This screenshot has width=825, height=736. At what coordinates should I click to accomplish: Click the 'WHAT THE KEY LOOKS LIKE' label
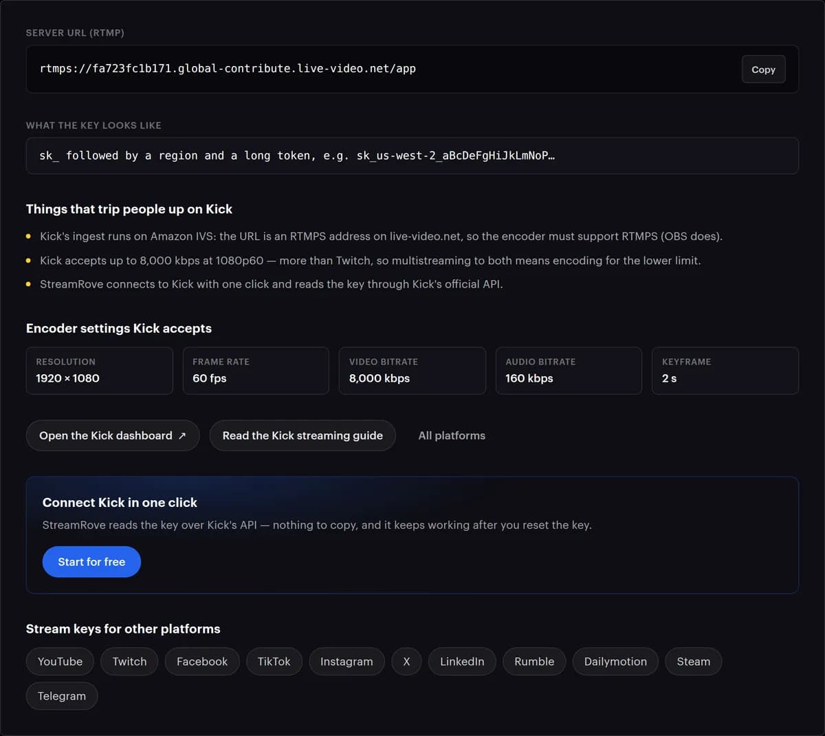pos(93,125)
